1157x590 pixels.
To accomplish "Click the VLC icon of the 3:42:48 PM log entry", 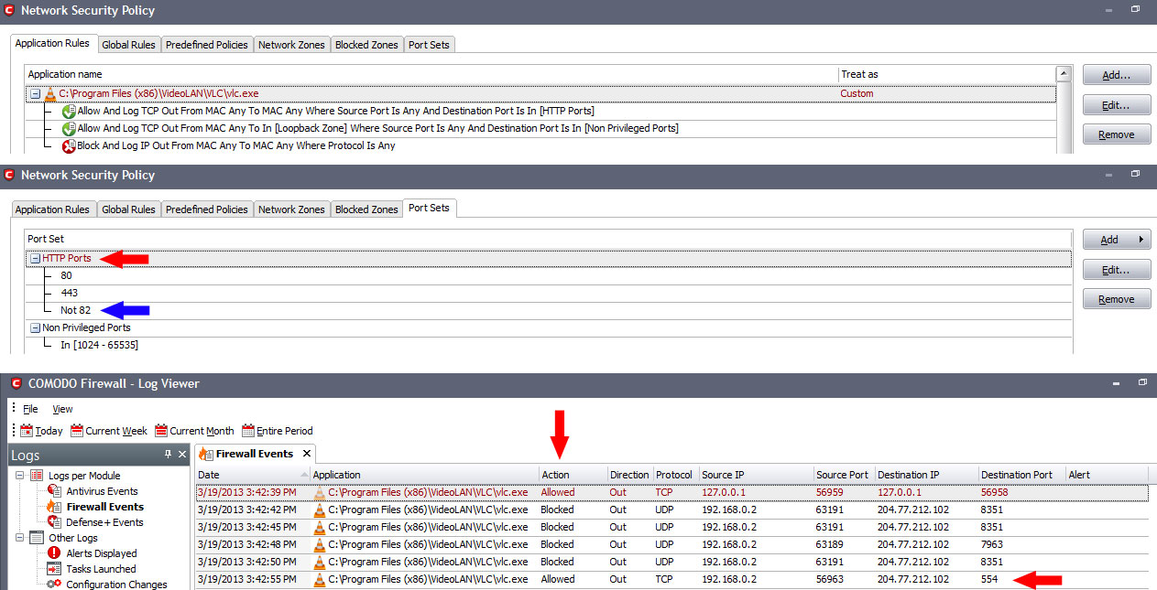I will (319, 544).
